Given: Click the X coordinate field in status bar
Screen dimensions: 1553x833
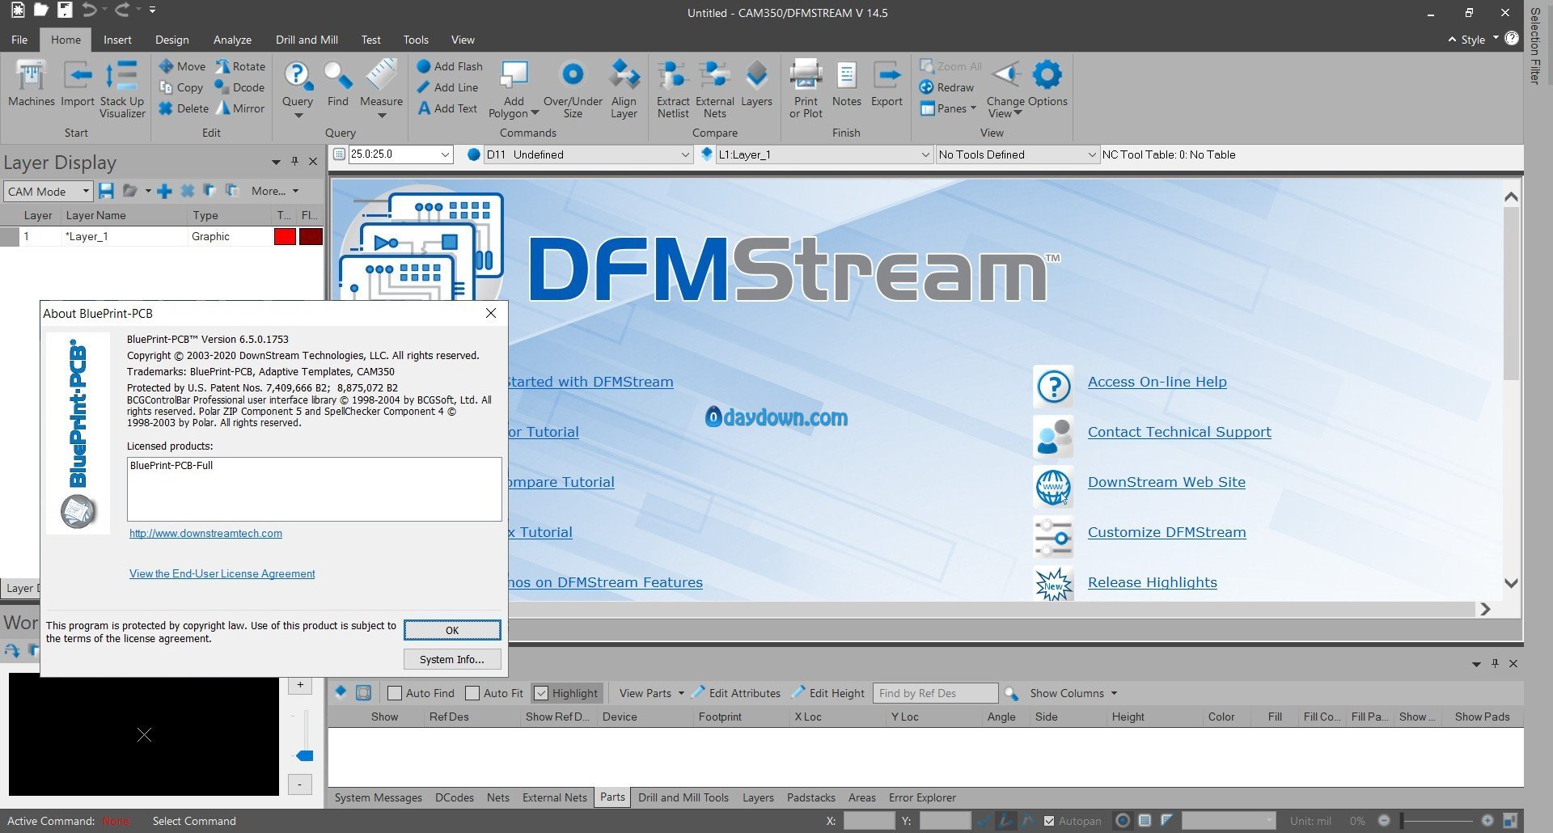Looking at the screenshot, I should click(869, 821).
